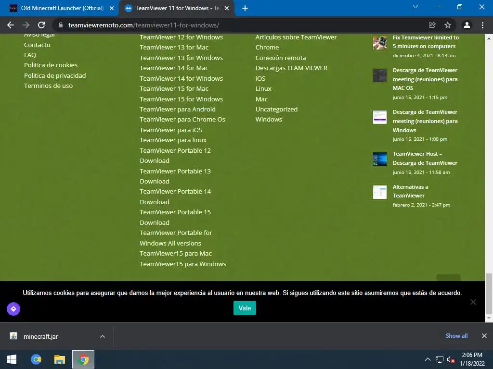Screen dimensions: 493x369
Task: Open the Contacto link
Action: pos(37,45)
